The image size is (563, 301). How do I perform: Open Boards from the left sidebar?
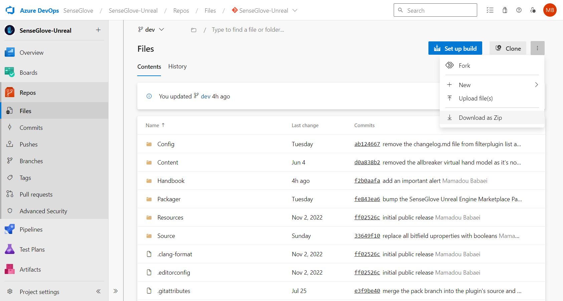[x=28, y=72]
